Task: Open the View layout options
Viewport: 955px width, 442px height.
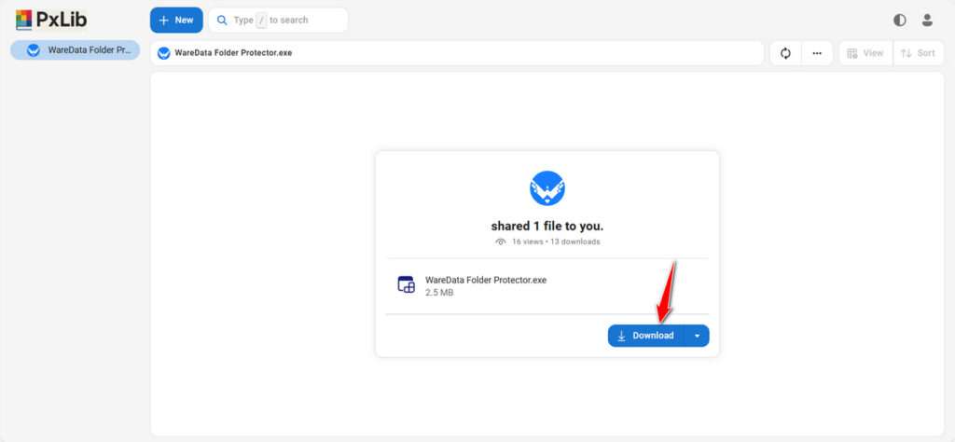Action: pyautogui.click(x=865, y=53)
